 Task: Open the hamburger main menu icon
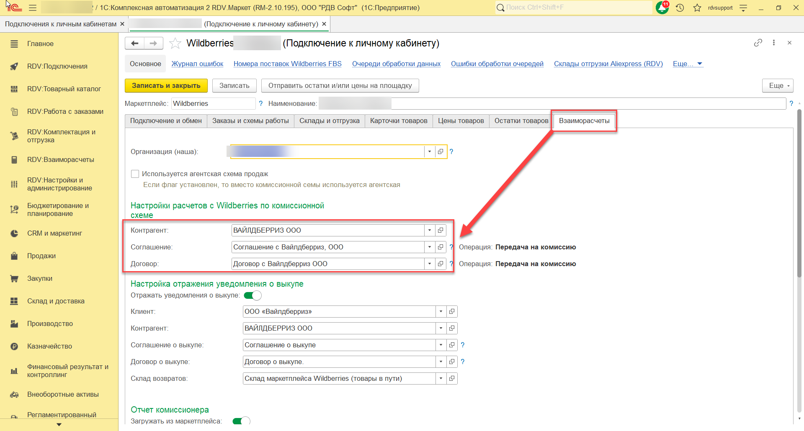[33, 8]
